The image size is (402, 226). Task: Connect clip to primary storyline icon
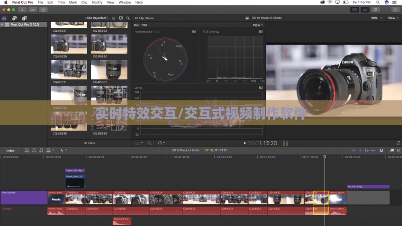pos(27,150)
